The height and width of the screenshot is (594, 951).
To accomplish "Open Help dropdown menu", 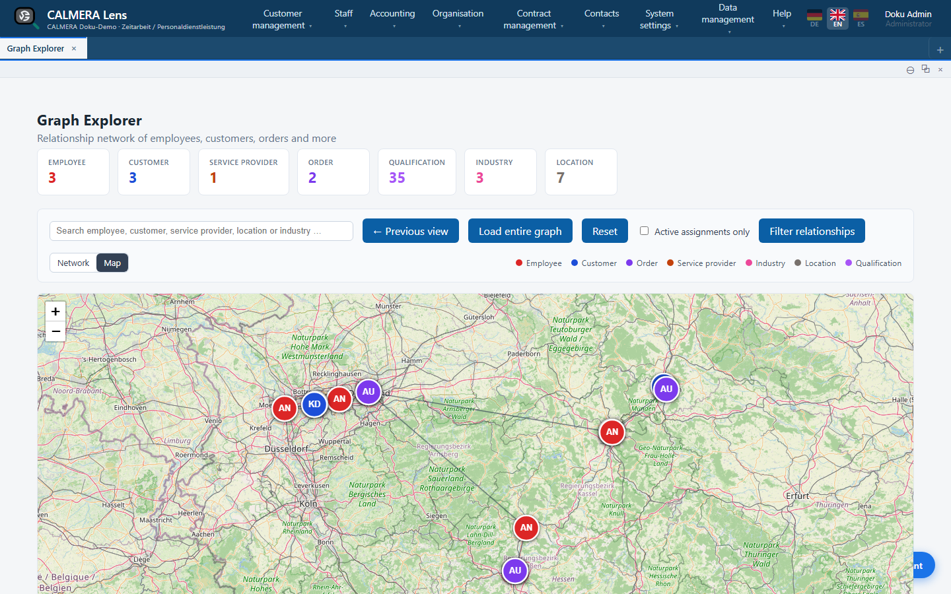I will 782,19.
